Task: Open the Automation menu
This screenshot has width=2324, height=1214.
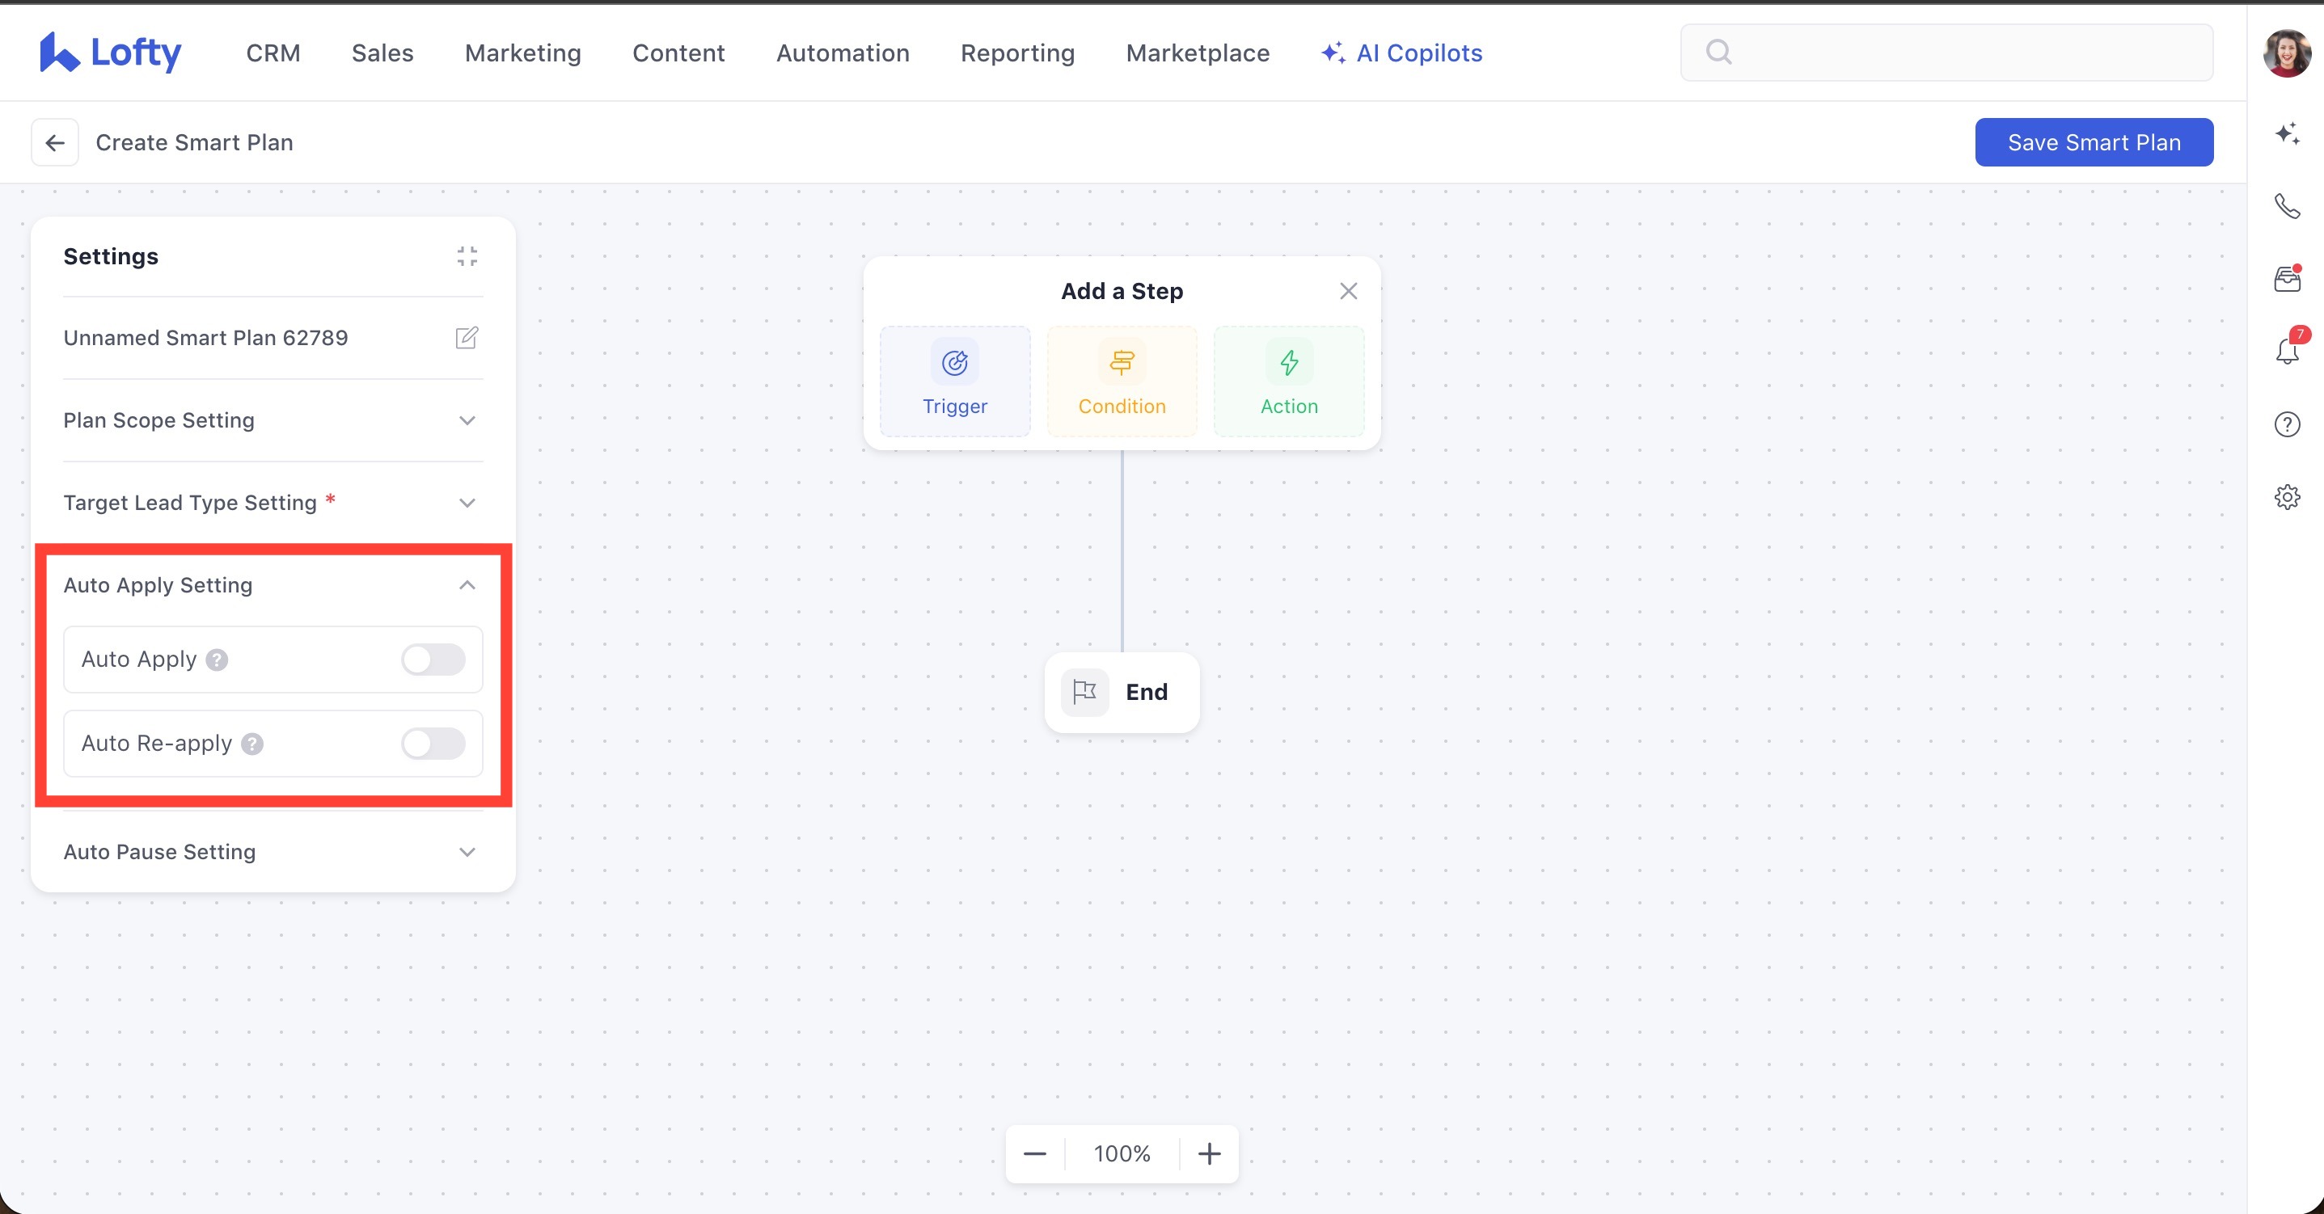Action: pyautogui.click(x=842, y=53)
